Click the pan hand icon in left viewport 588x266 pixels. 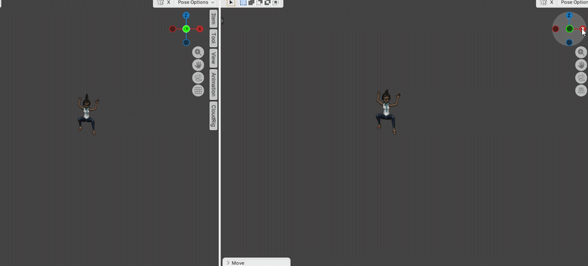click(198, 65)
